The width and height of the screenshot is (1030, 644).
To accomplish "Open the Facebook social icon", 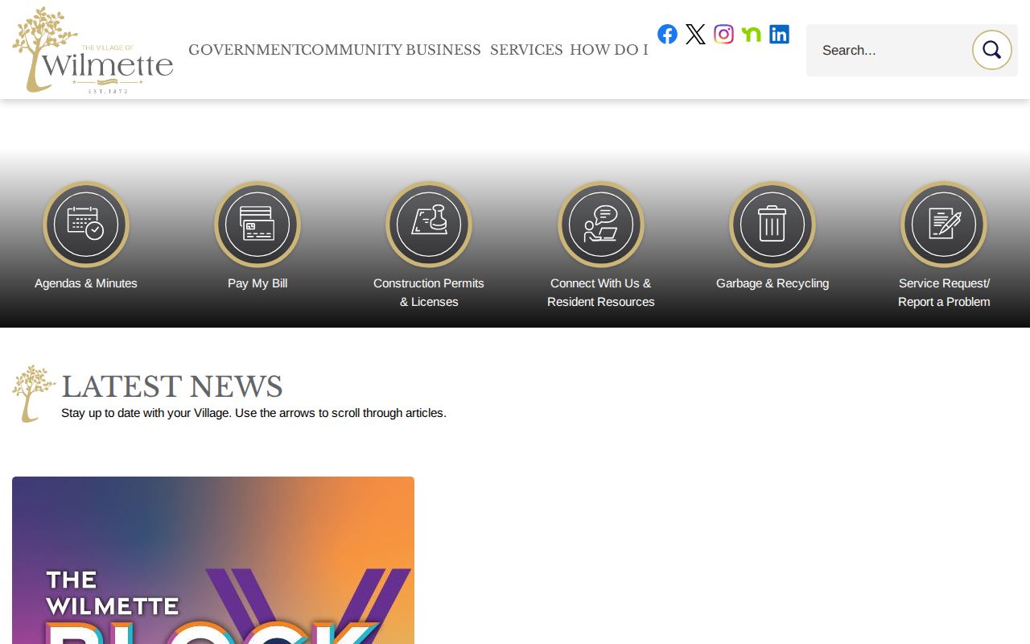I will pyautogui.click(x=667, y=34).
